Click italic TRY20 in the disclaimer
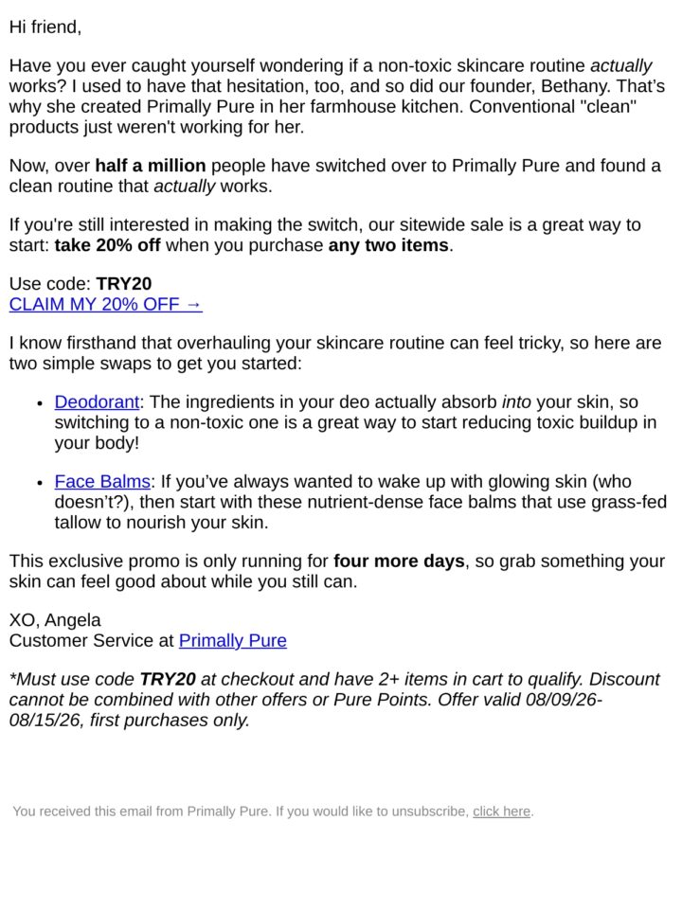 (x=168, y=679)
